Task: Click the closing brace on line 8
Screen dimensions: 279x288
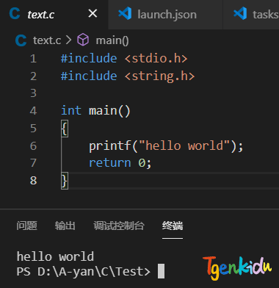Action: click(x=65, y=181)
